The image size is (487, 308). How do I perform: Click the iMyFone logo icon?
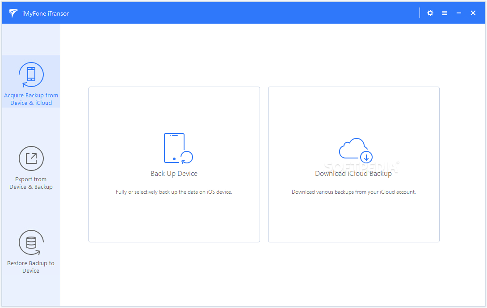[x=13, y=13]
